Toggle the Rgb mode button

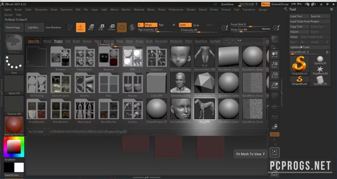click(x=162, y=25)
